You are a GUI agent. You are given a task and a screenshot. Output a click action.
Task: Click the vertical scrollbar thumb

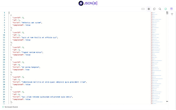(167, 13)
